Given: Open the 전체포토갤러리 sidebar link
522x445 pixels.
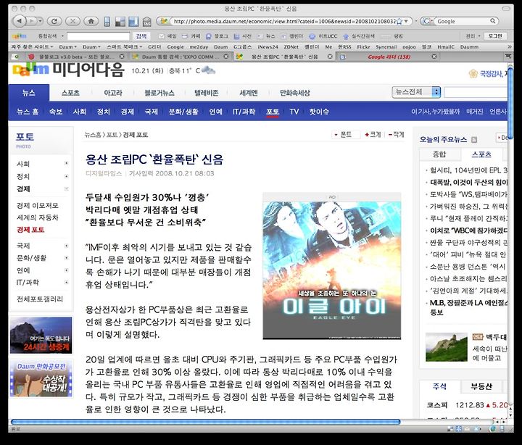Looking at the screenshot, I should point(40,299).
